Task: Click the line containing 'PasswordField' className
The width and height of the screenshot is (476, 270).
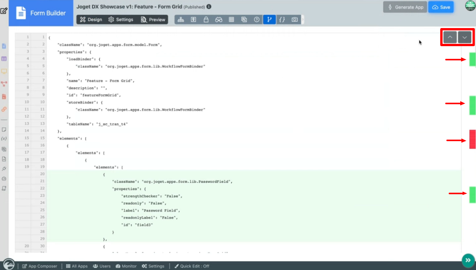Action: coord(172,181)
